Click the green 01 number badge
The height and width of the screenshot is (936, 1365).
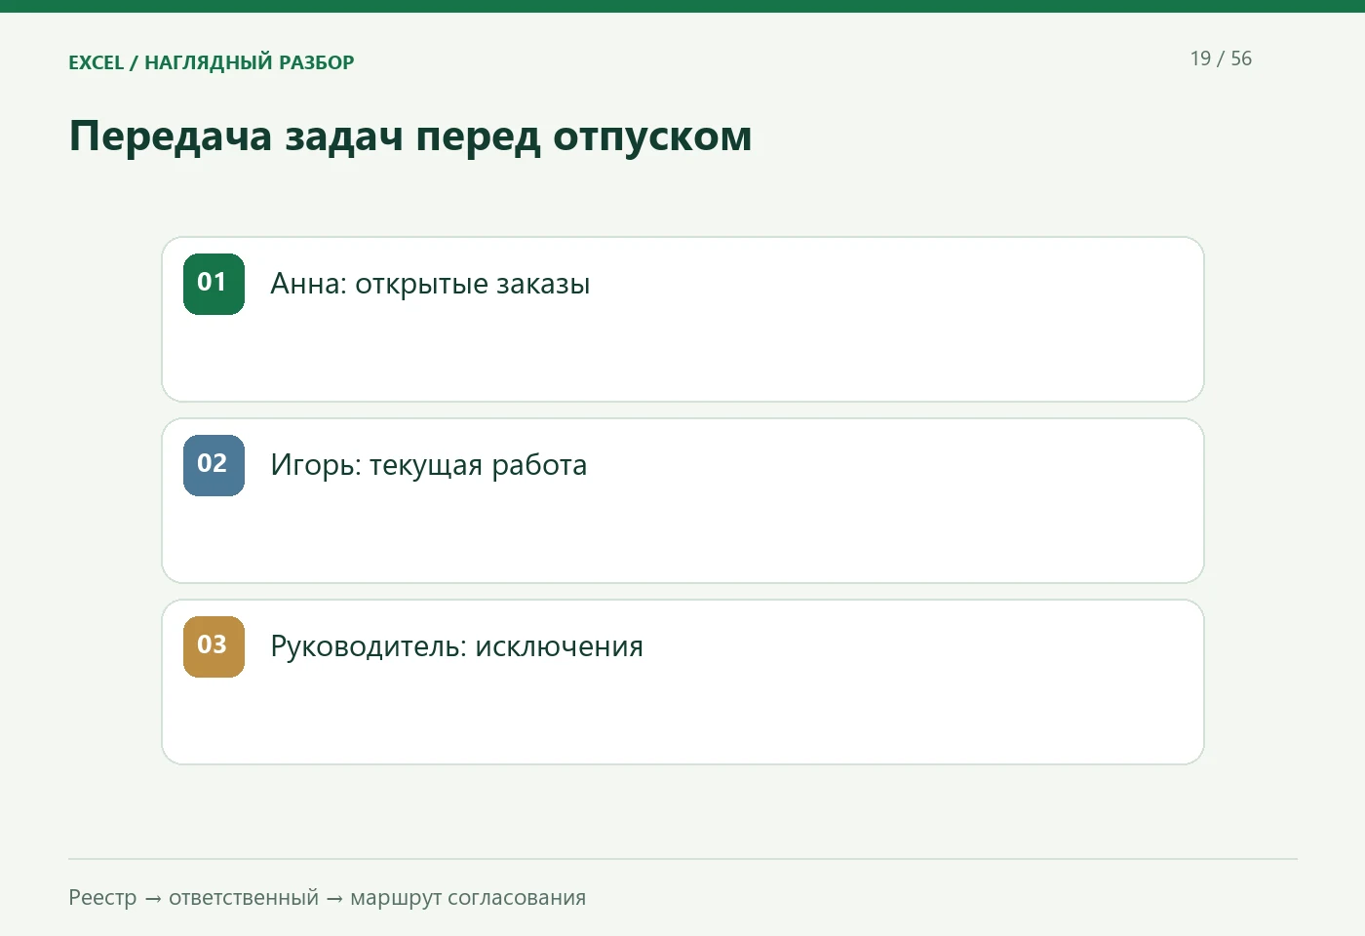click(x=214, y=284)
